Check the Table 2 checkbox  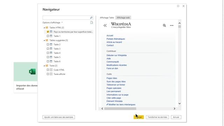(x=48, y=44)
